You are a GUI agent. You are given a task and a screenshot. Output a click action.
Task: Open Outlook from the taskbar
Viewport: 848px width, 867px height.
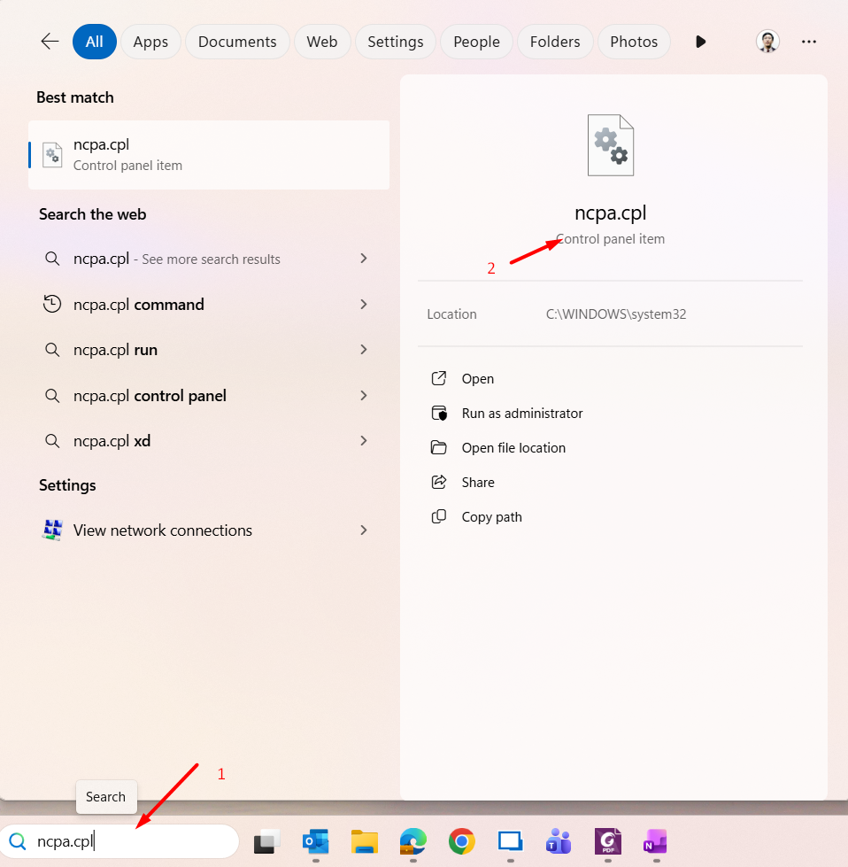tap(315, 841)
